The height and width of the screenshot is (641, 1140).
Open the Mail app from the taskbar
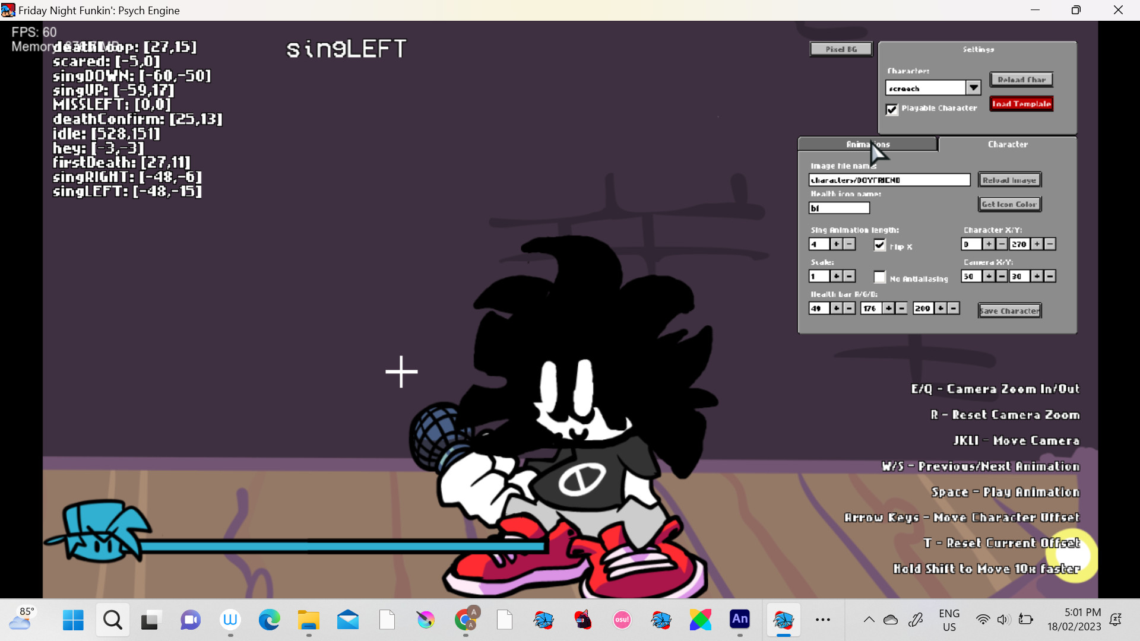click(x=347, y=620)
